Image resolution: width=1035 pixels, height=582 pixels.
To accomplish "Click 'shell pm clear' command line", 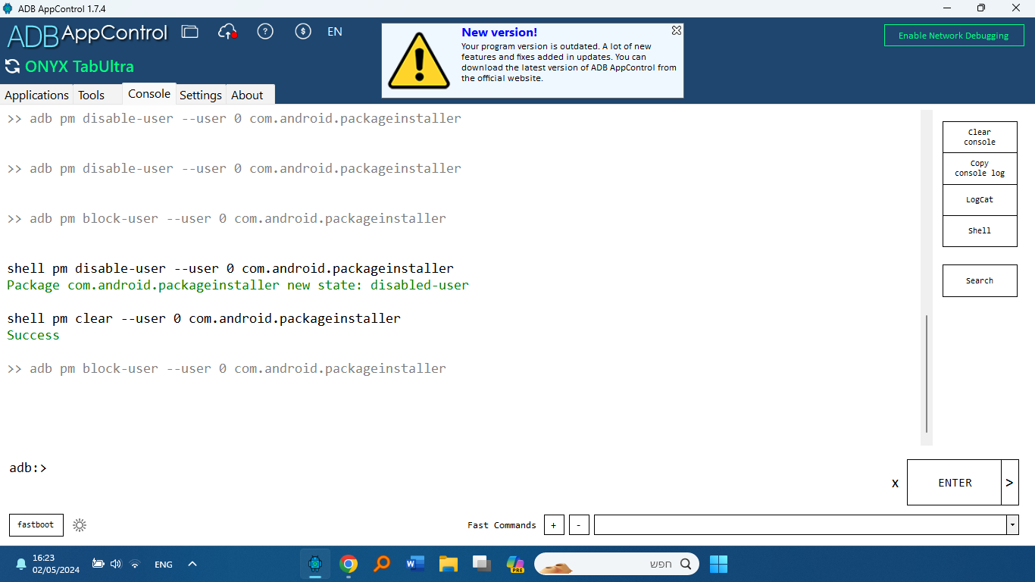I will [204, 318].
